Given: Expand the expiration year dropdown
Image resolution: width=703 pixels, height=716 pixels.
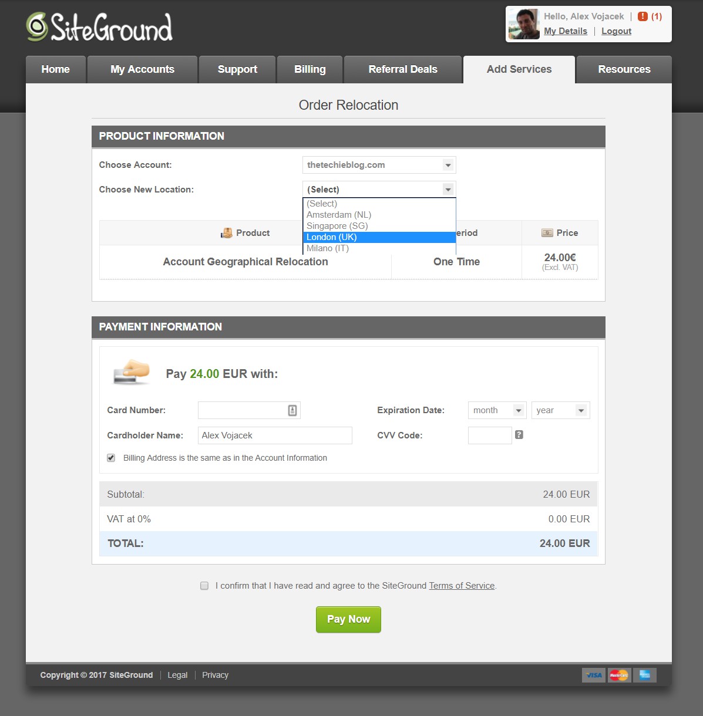Looking at the screenshot, I should pos(560,410).
